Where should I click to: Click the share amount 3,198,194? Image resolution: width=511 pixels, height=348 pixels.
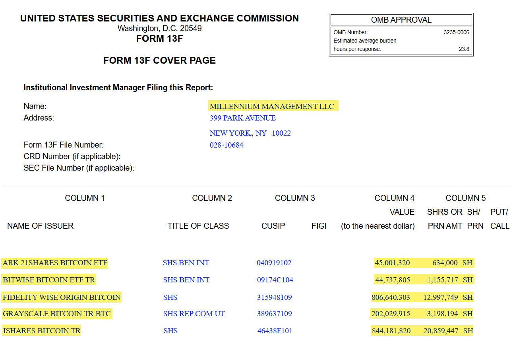pos(443,314)
